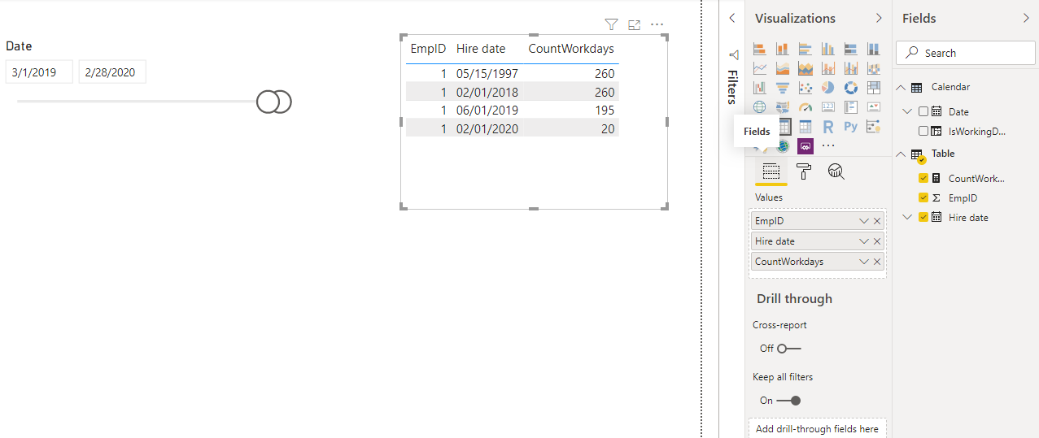Select Line and clustered column chart visual

[851, 68]
